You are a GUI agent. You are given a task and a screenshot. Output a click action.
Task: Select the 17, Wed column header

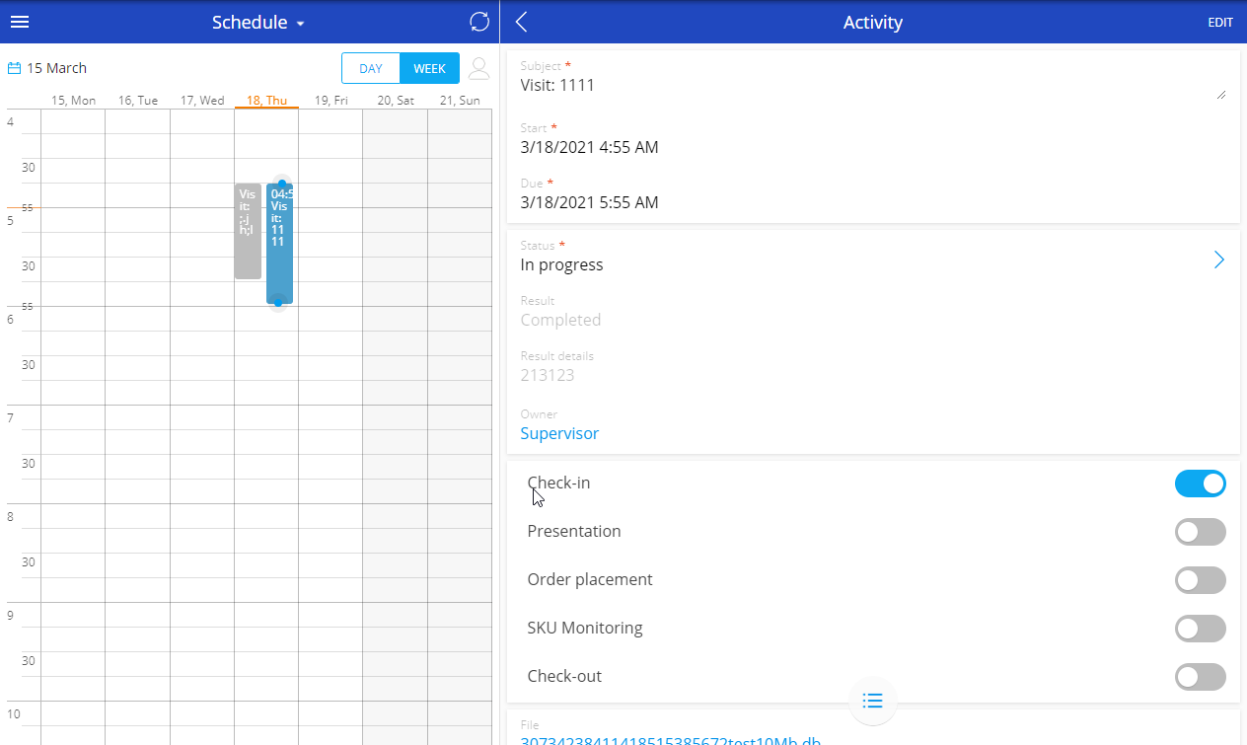202,101
